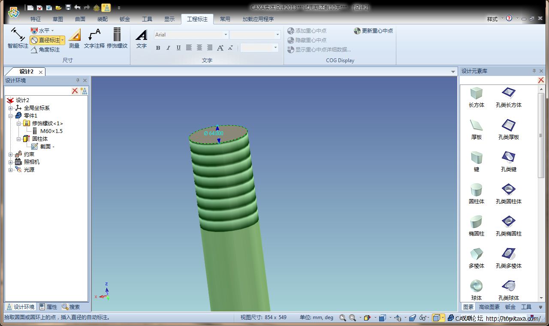The height and width of the screenshot is (326, 549).
Task: Align text right
Action: (210, 48)
